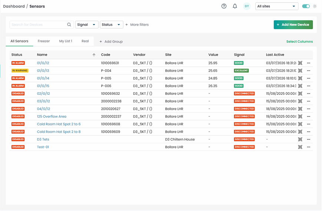Viewport: 324px width, 211px height.
Task: Click the Code column header
Action: click(x=105, y=55)
